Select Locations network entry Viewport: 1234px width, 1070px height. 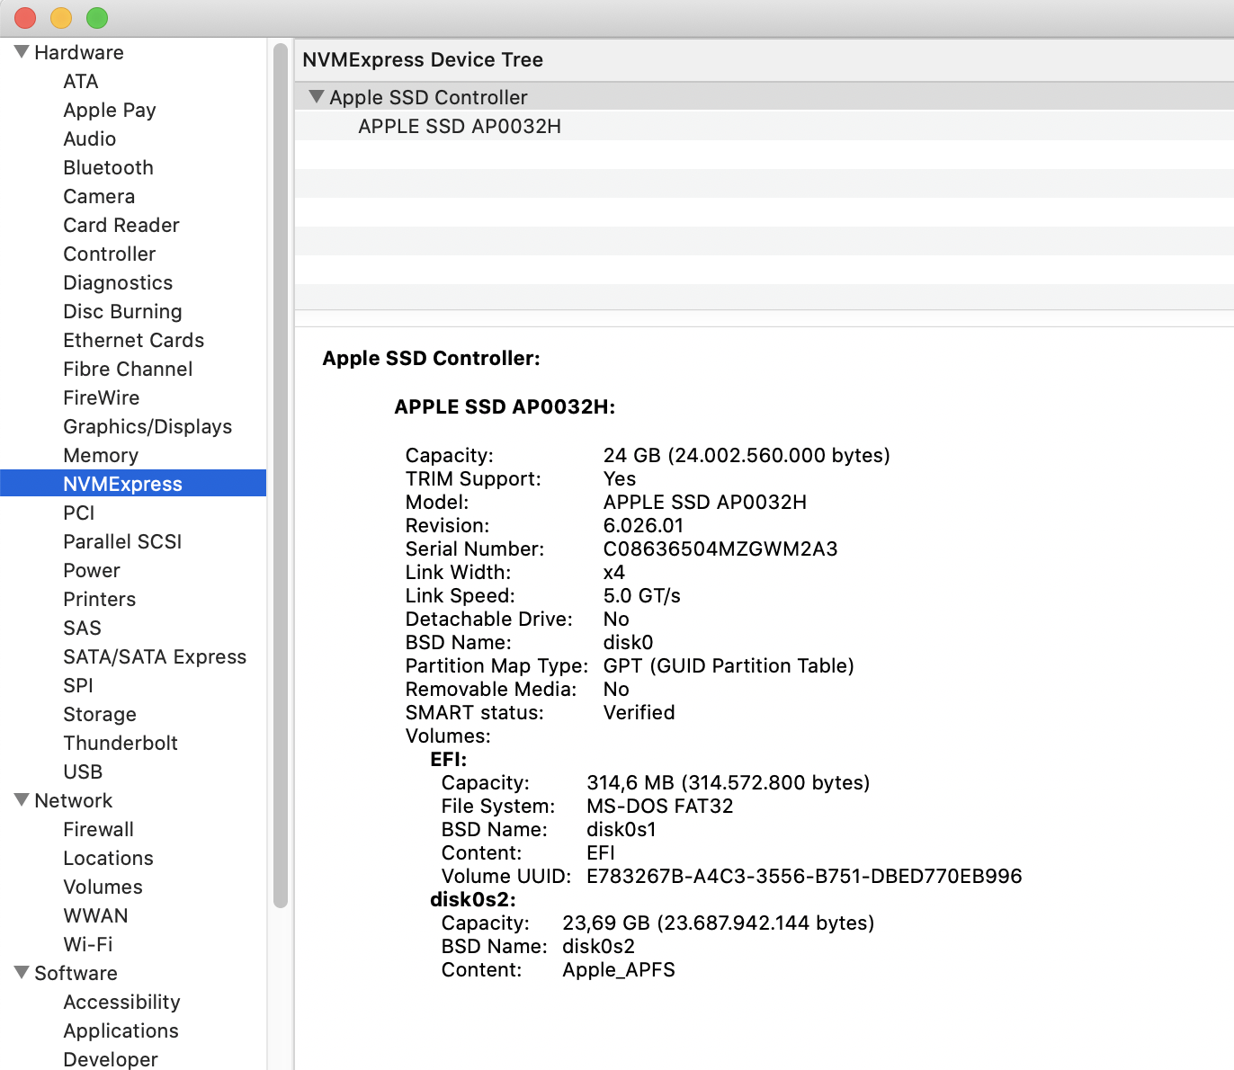(x=108, y=858)
